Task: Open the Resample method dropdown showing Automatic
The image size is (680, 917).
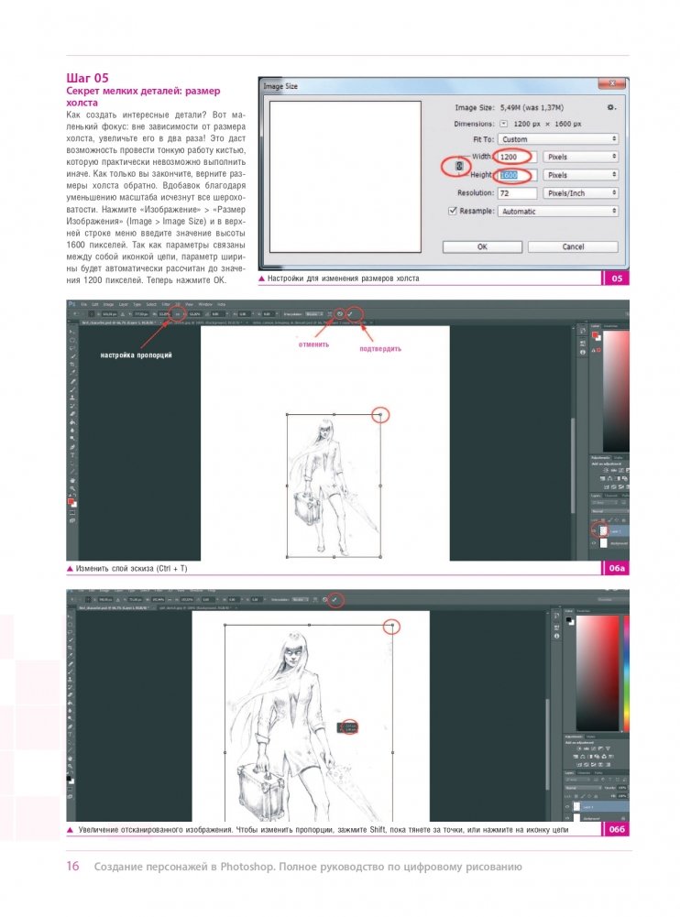Action: 557,211
